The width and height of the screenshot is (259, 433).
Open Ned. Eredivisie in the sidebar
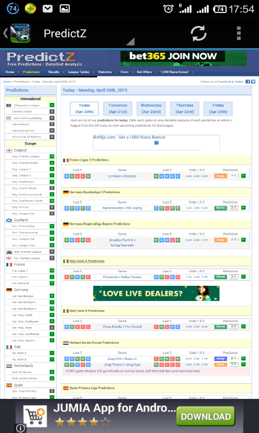click(22, 372)
